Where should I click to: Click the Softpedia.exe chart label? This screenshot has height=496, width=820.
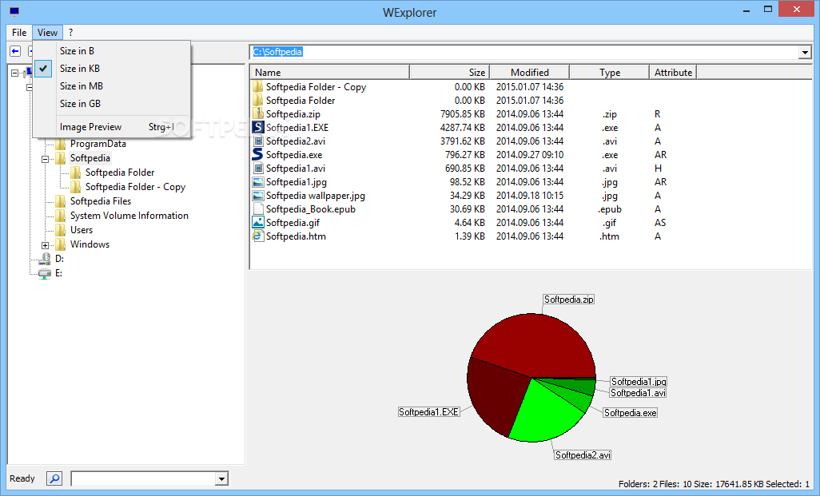click(x=630, y=413)
